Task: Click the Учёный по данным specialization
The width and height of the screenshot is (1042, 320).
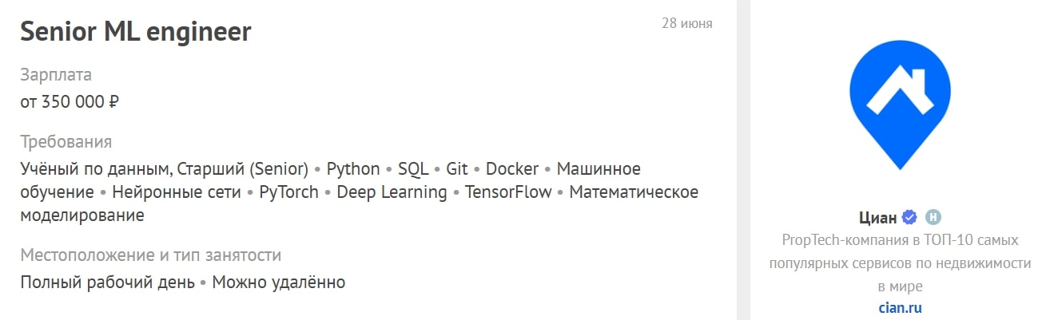Action: coord(94,169)
